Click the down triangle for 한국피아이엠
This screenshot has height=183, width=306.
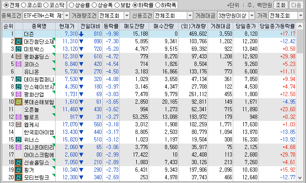point(81,132)
